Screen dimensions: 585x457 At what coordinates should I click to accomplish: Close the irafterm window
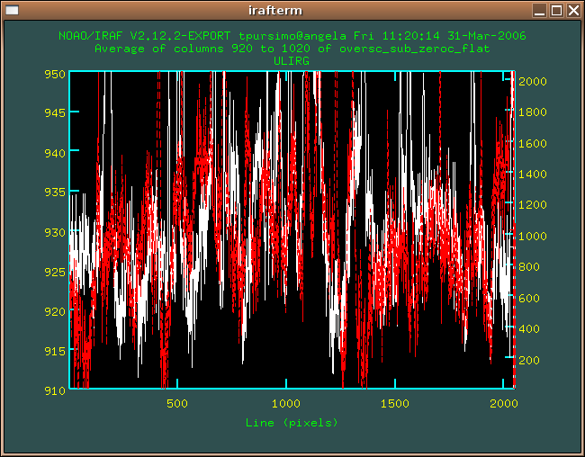pyautogui.click(x=574, y=11)
